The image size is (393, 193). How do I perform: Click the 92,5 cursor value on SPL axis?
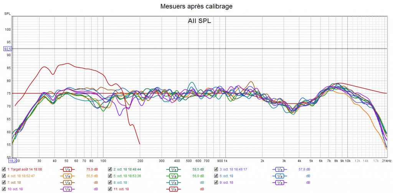tap(8, 49)
